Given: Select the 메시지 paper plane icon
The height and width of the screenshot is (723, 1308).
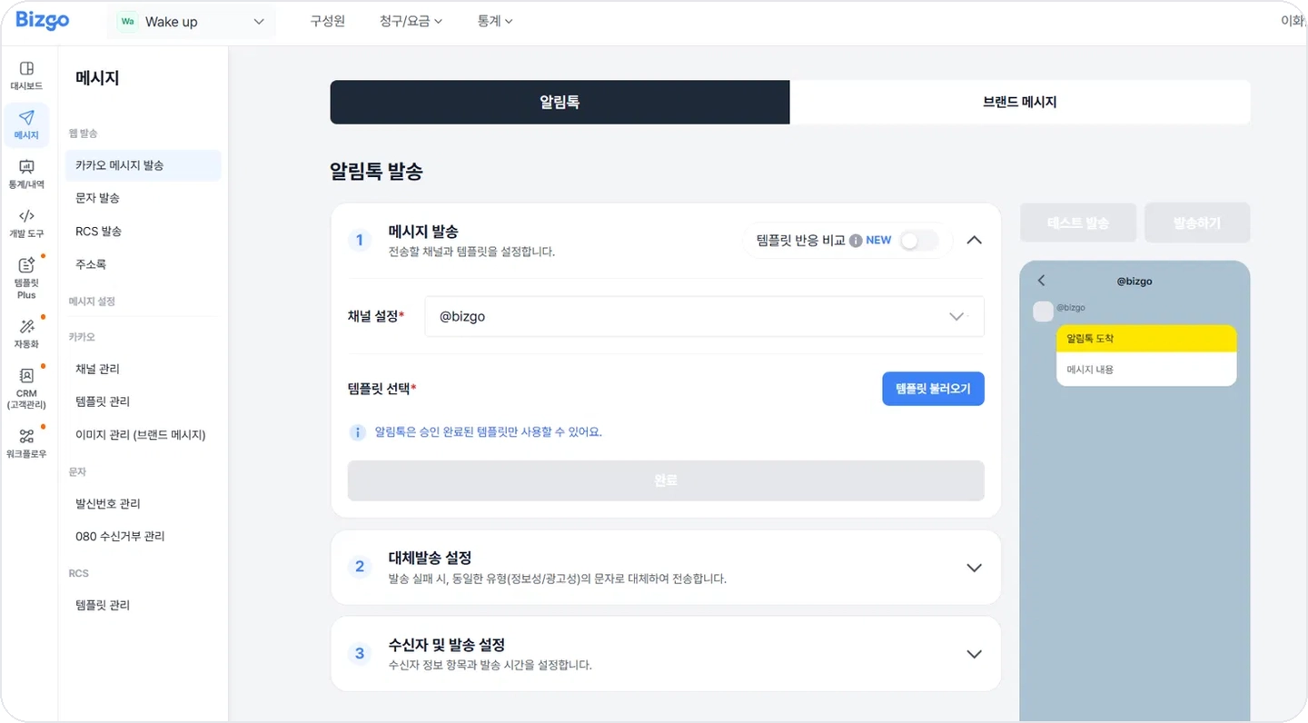Looking at the screenshot, I should point(26,125).
